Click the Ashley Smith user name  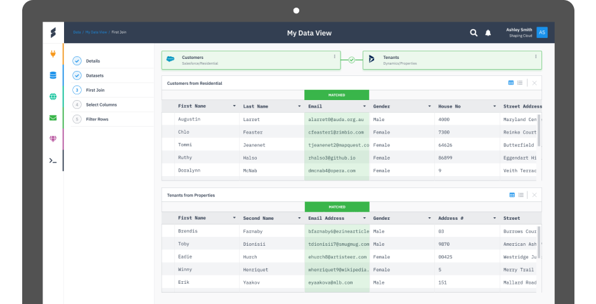(x=519, y=30)
